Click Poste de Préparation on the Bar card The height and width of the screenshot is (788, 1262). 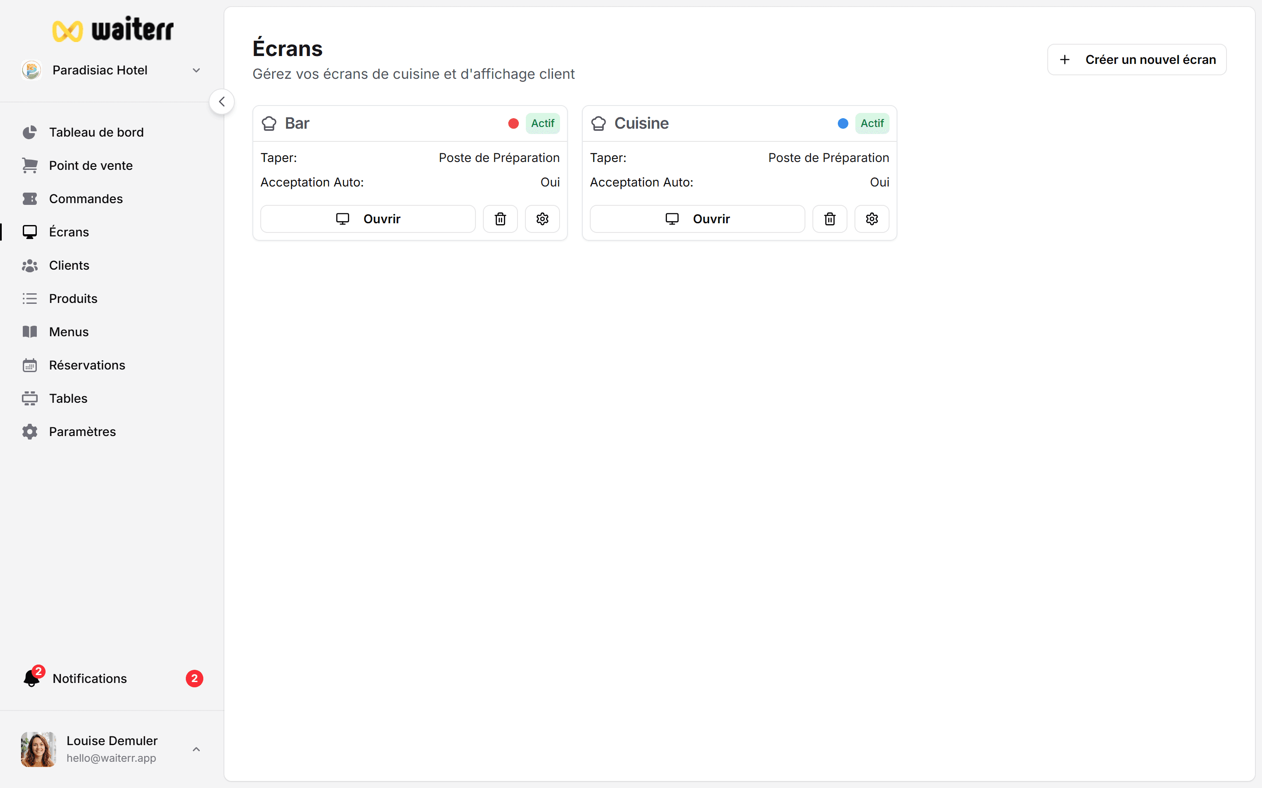coord(499,158)
